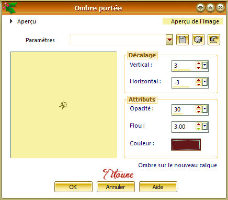Viewport: 228px width, 200px height.
Task: Open help with the Aide button
Action: coord(158,187)
